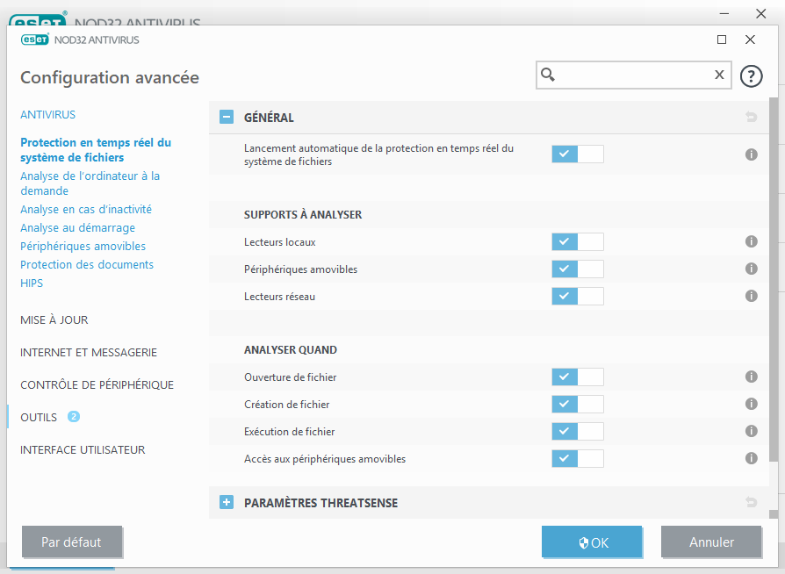
Task: Select HIPS in the sidebar
Action: [32, 283]
